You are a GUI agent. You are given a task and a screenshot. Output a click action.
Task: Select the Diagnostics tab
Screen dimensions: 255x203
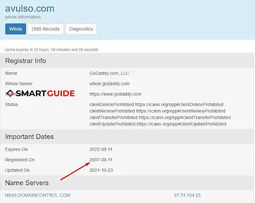tap(81, 29)
